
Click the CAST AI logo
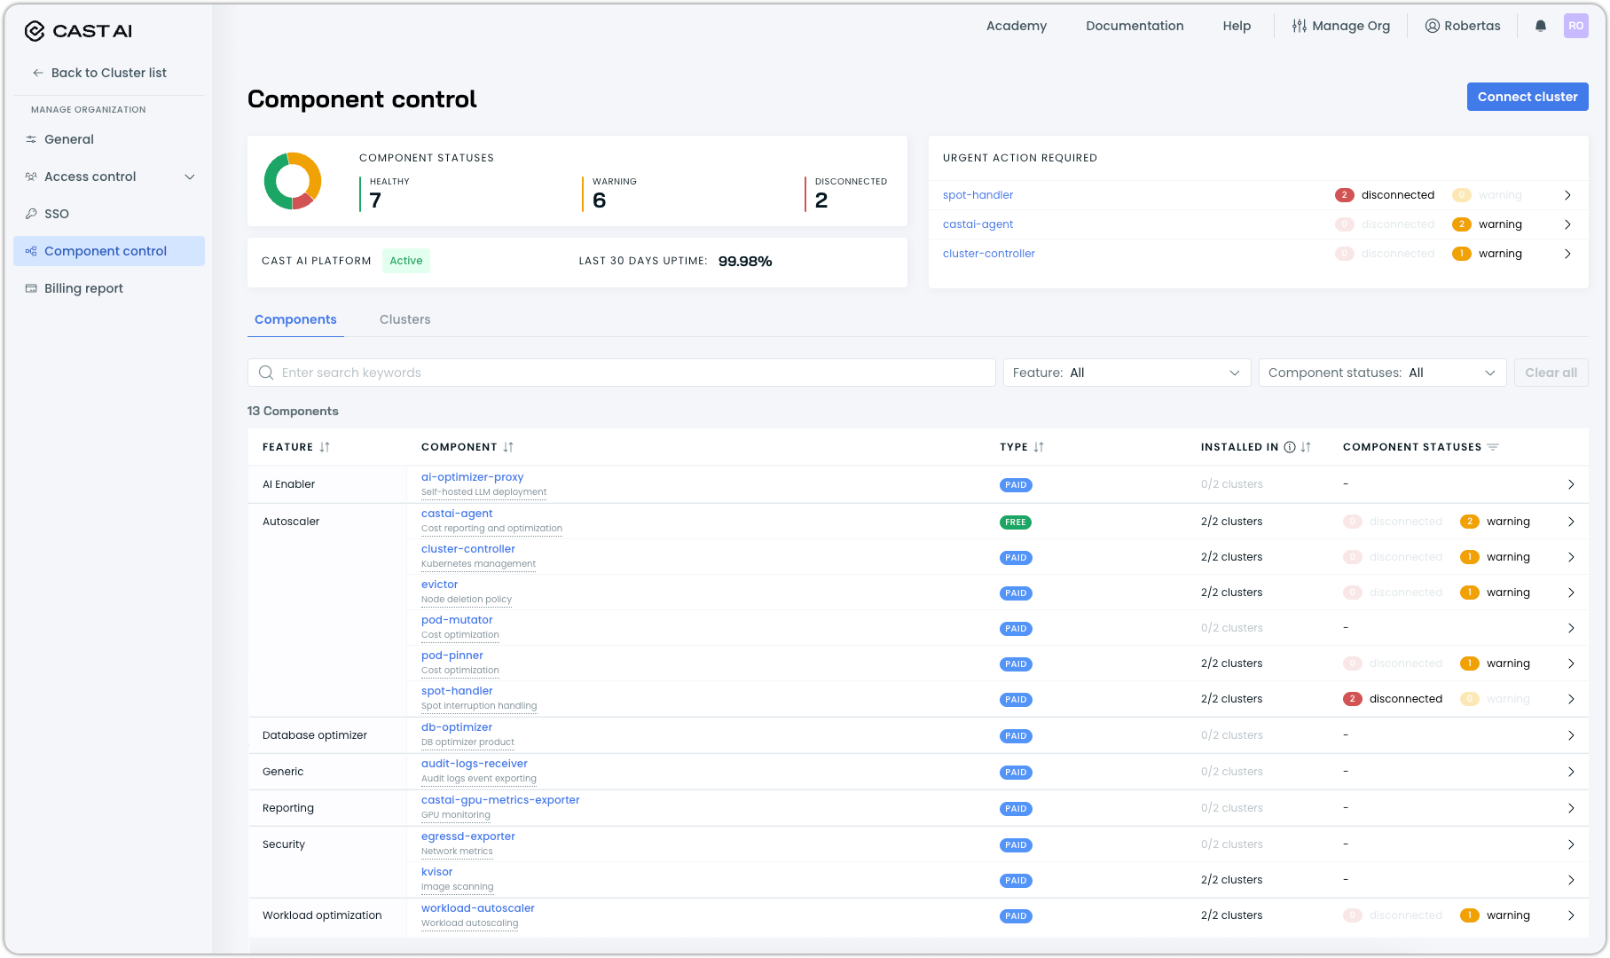click(78, 31)
